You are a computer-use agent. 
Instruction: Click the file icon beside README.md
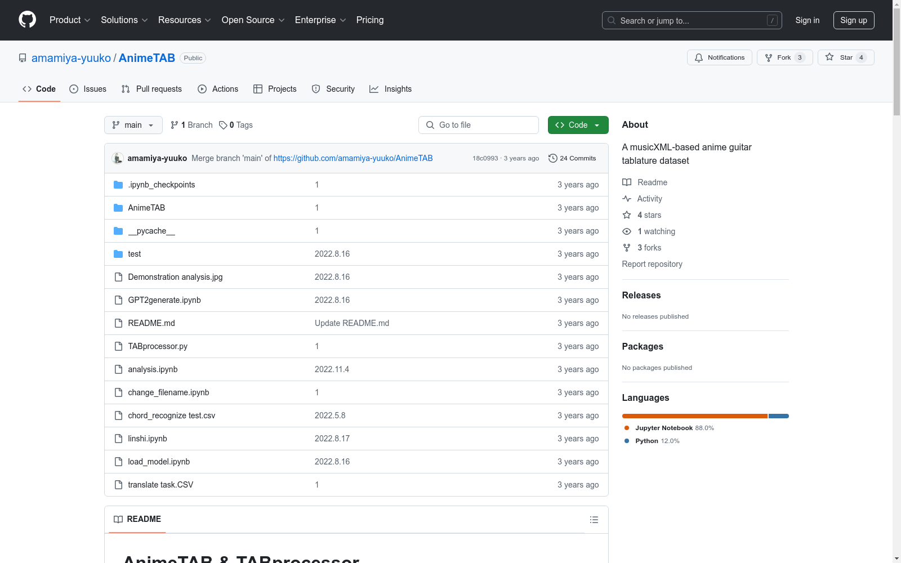118,323
